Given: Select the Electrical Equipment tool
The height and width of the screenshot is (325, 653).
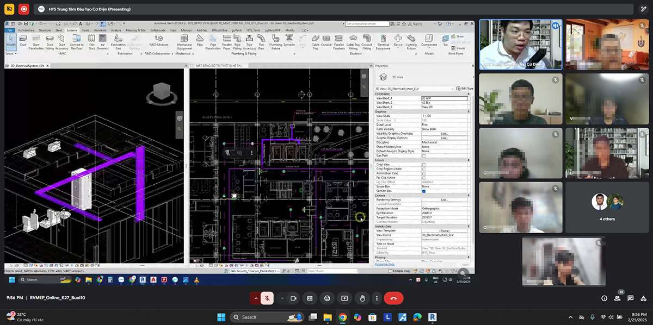Looking at the screenshot, I should tap(383, 42).
